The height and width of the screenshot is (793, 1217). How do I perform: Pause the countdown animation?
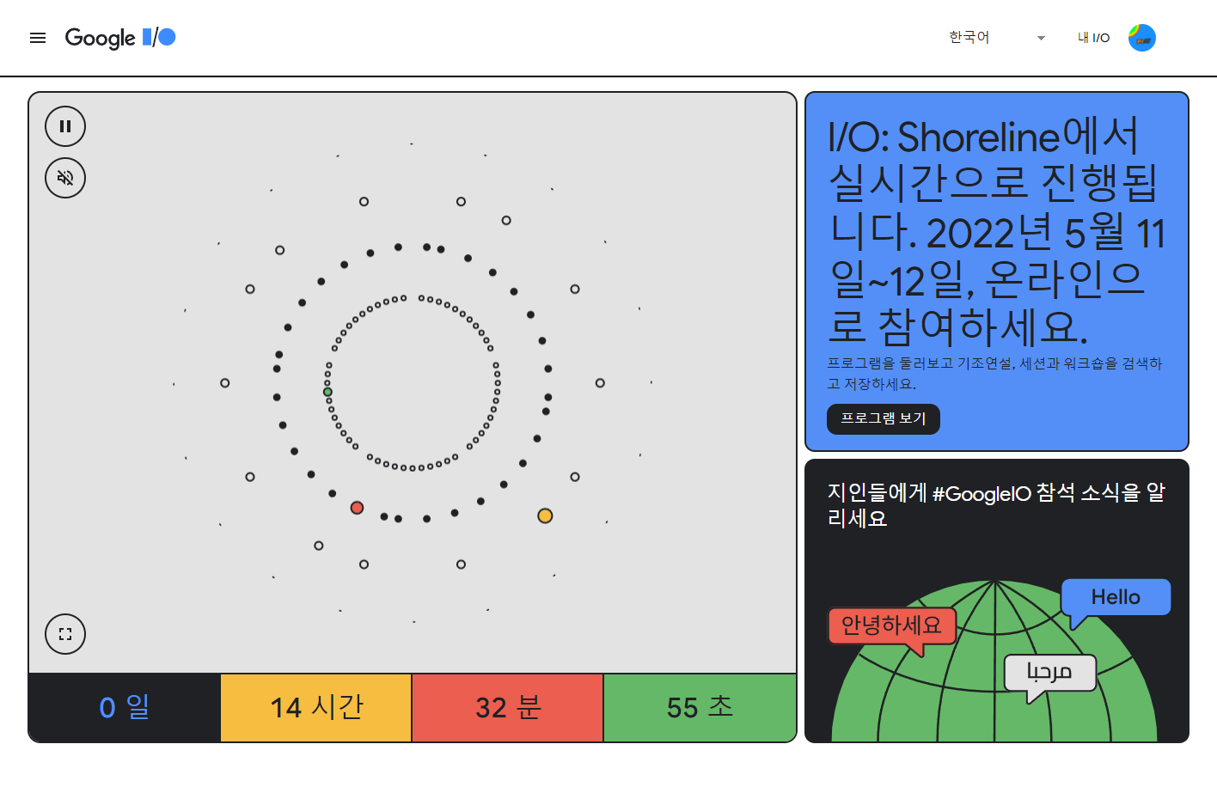coord(65,126)
